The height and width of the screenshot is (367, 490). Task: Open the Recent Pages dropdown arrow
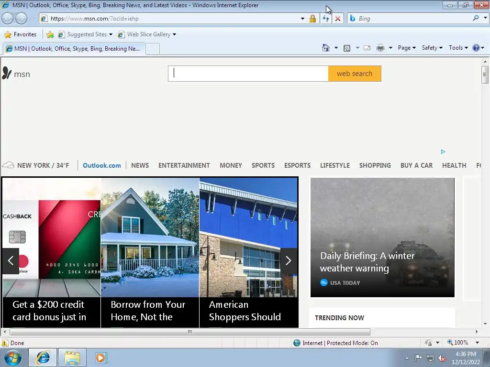click(x=32, y=19)
